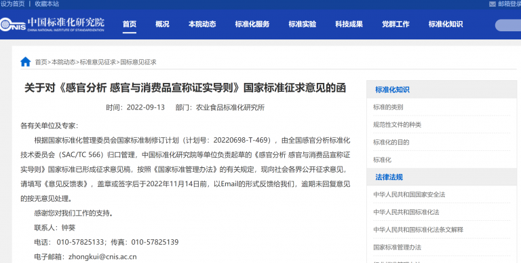521x263 pixels.
Task: Open sidebar link 国家标准管理办法
Action: (x=397, y=247)
